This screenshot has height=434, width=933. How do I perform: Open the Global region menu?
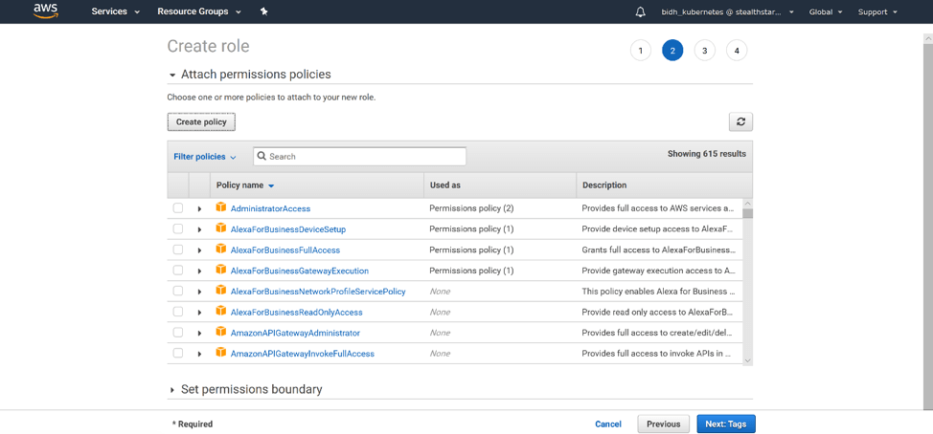(x=826, y=11)
